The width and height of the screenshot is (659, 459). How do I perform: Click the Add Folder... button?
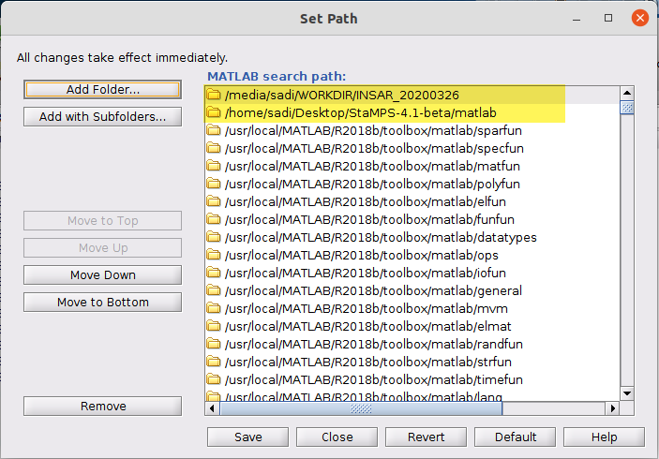point(102,89)
